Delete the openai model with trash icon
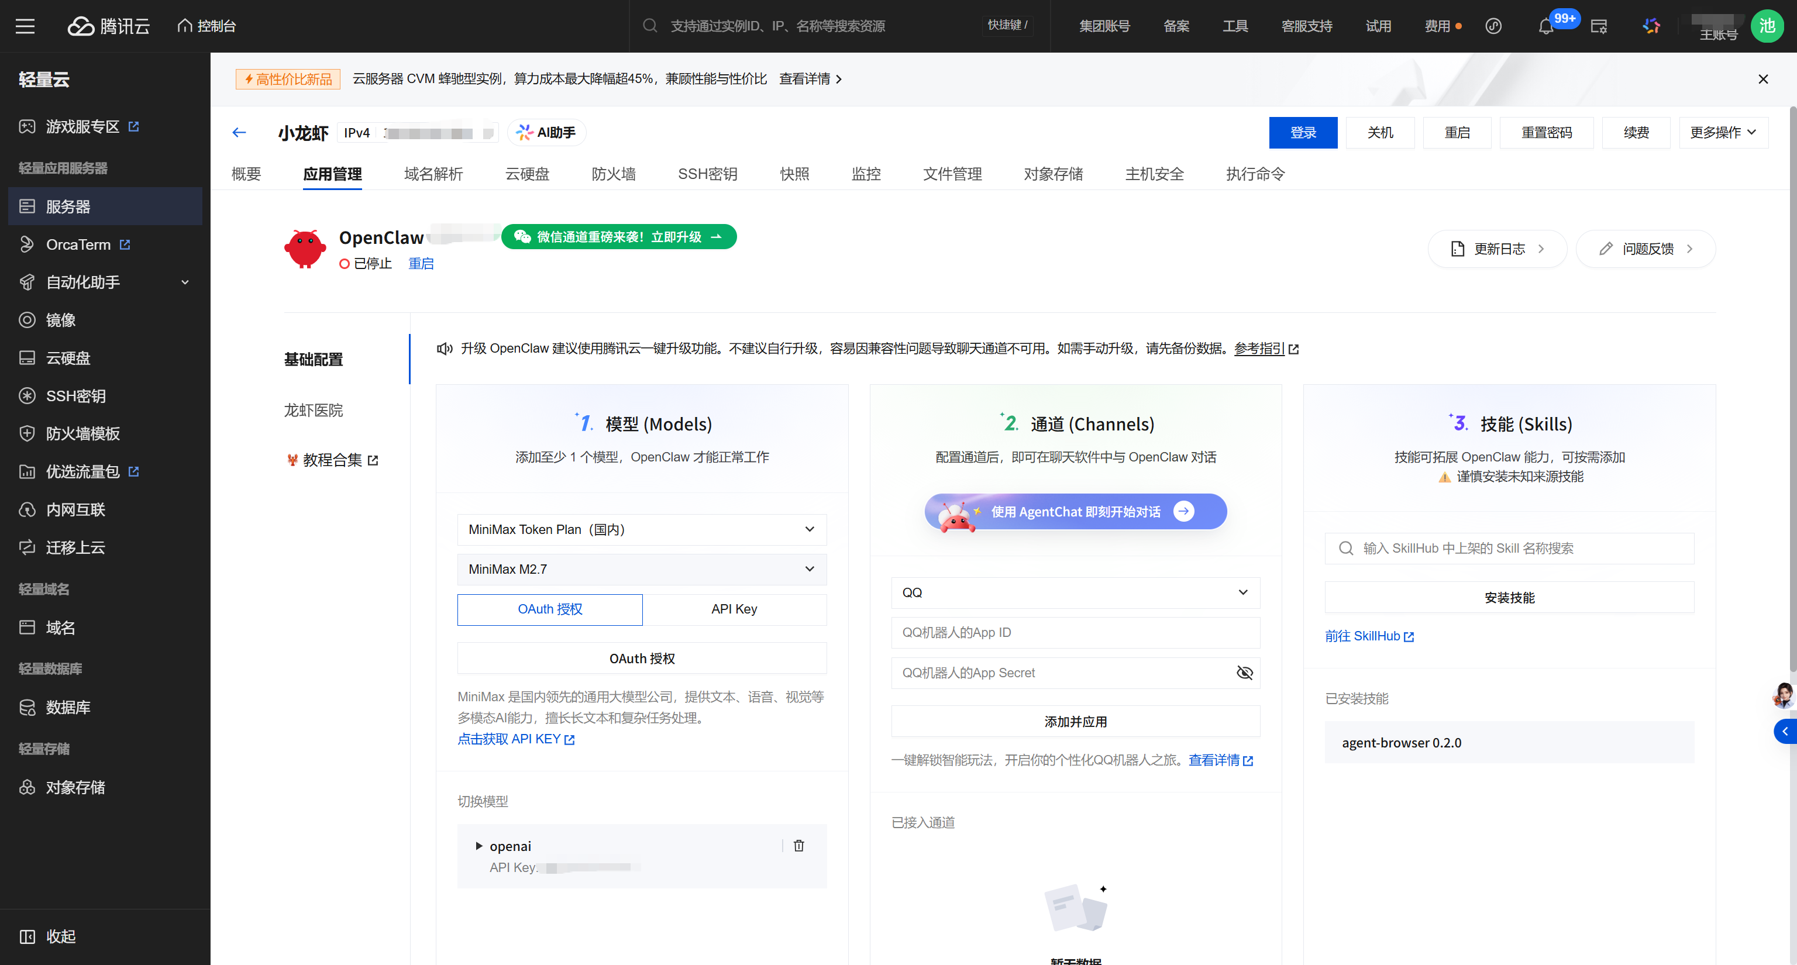 tap(798, 846)
